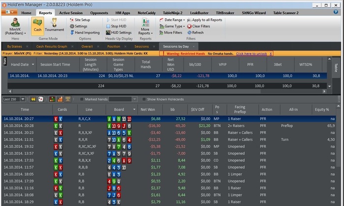This screenshot has width=344, height=206.
Task: Open More Reports menu
Action: [145, 26]
